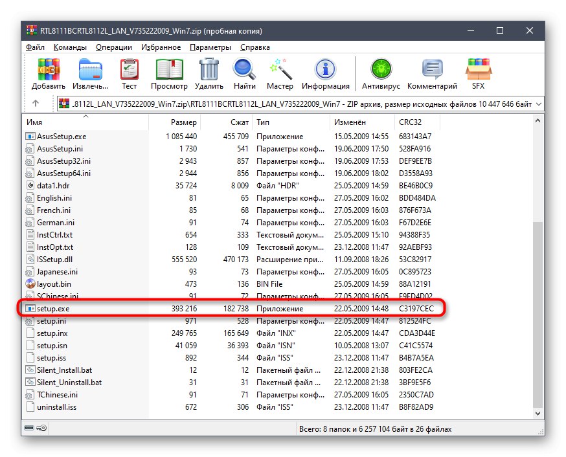The image size is (566, 457).
Task: Select the TChinese.ini file name
Action: pos(57,395)
